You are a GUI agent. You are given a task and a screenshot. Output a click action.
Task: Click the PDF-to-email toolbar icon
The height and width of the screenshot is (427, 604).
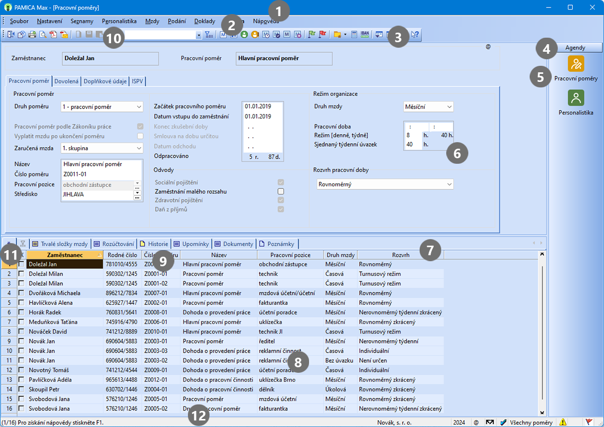point(64,35)
